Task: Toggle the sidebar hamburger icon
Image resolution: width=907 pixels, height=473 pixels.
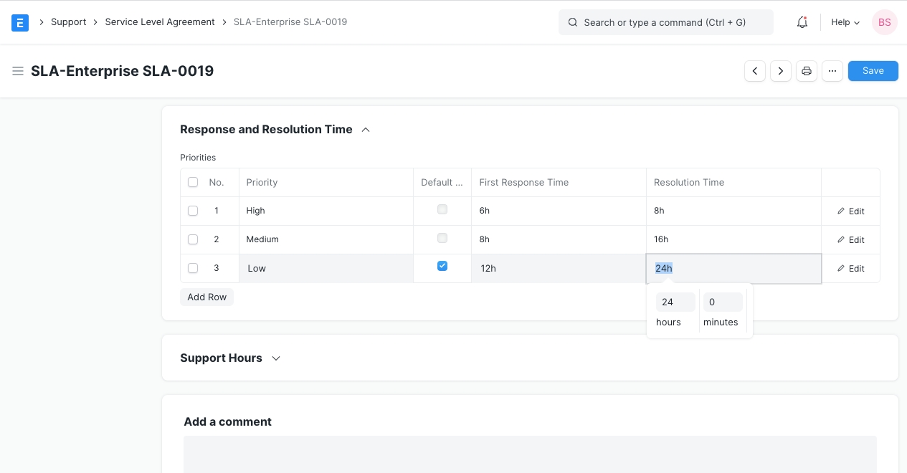Action: (x=18, y=71)
